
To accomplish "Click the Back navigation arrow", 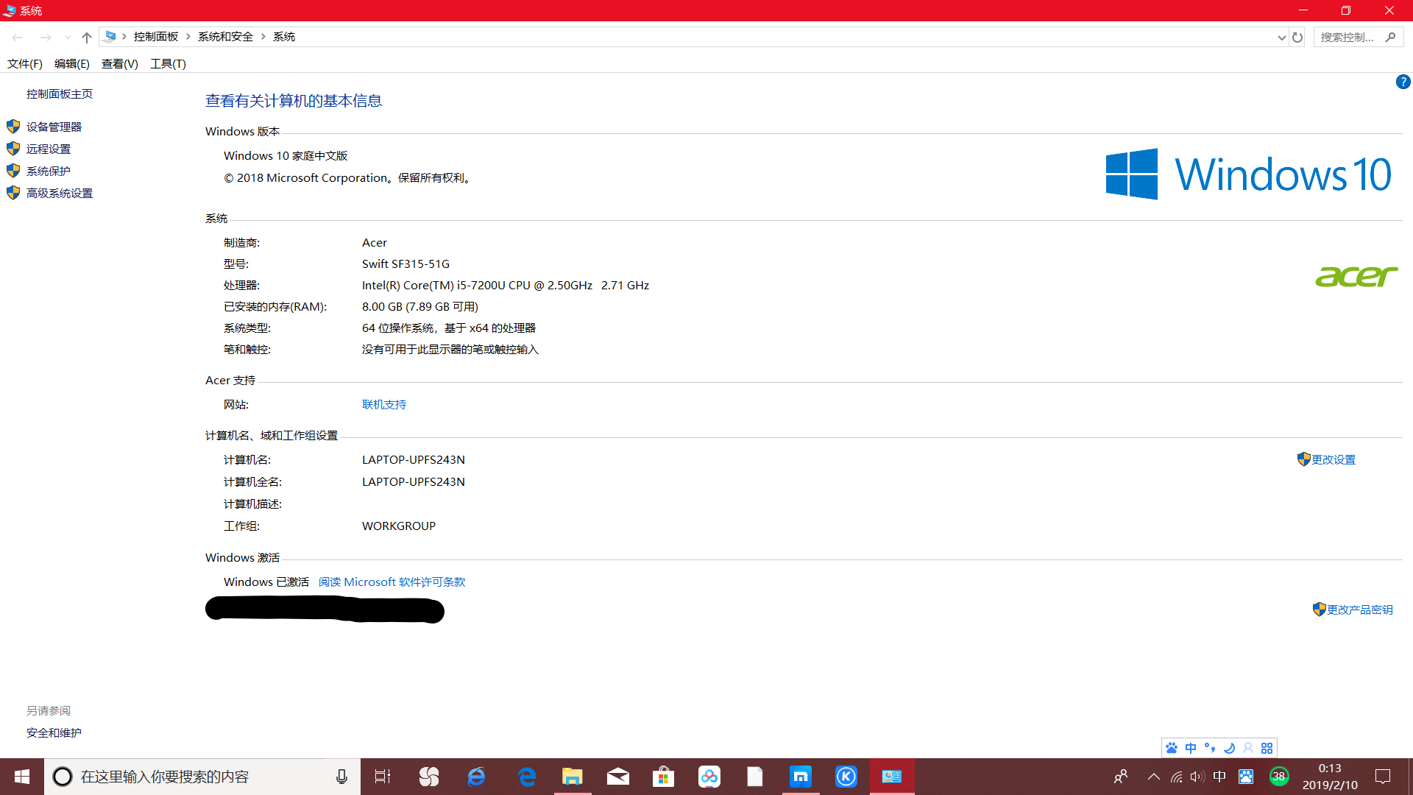I will (x=18, y=37).
